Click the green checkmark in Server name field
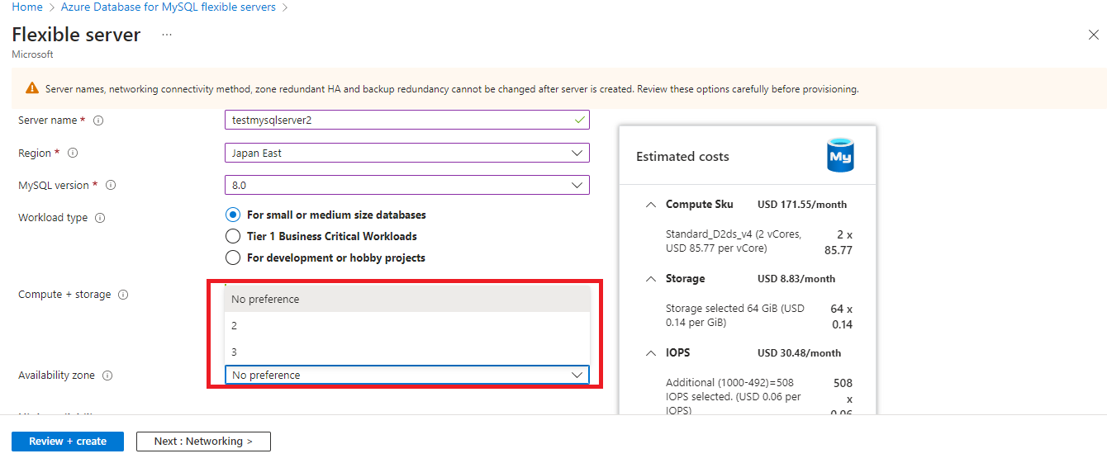 [579, 120]
